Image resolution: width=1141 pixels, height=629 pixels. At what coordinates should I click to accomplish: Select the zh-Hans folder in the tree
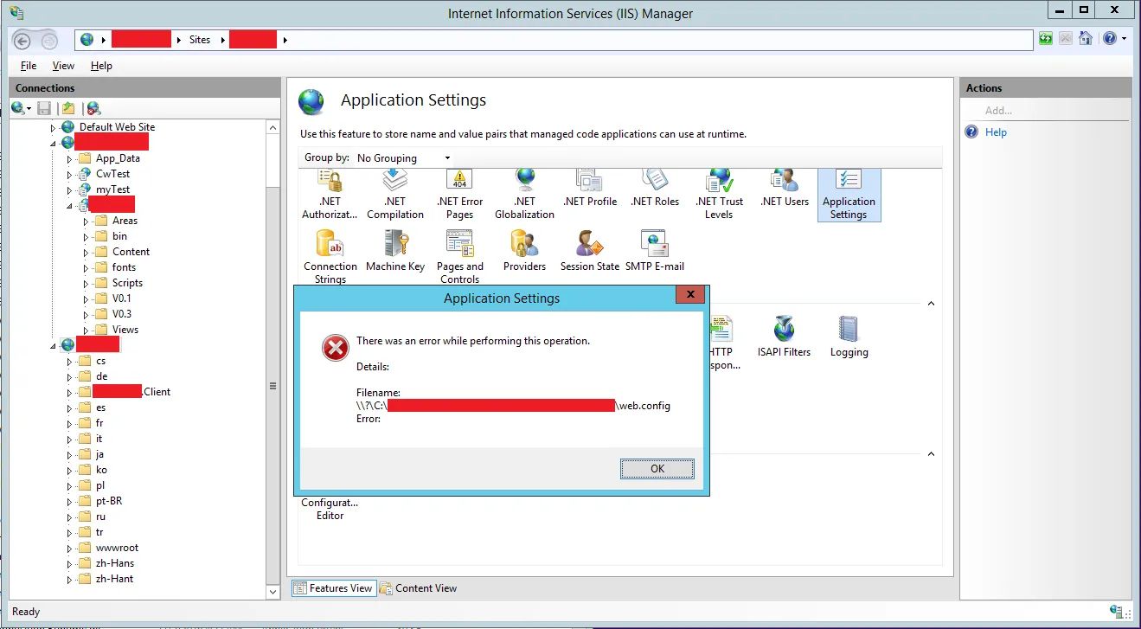tap(114, 563)
